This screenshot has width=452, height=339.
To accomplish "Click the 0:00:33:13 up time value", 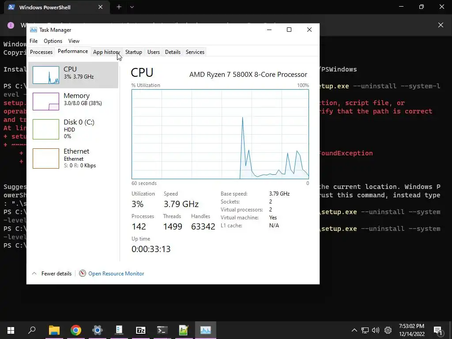I will 151,249.
